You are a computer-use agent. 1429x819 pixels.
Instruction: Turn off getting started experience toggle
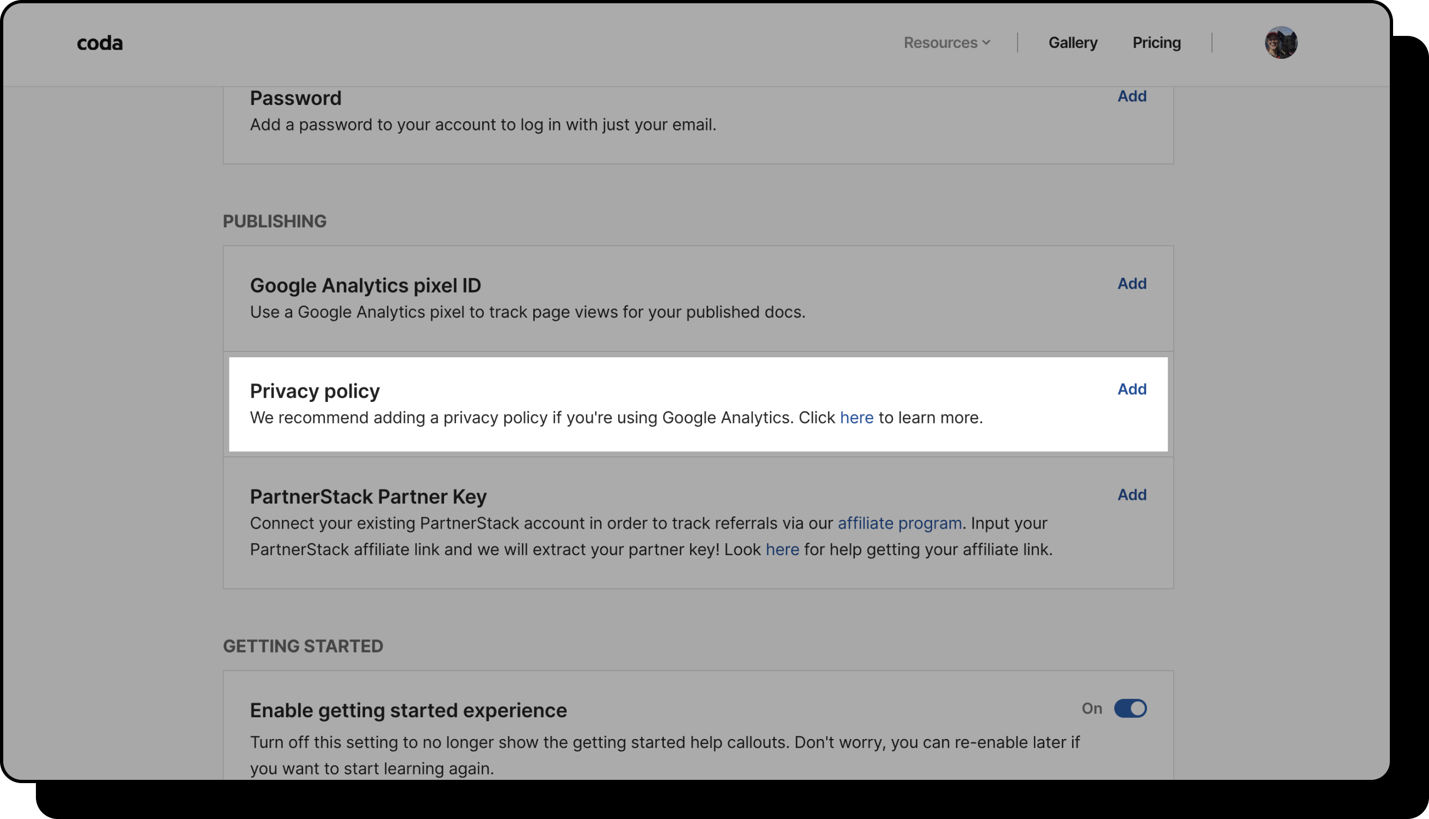point(1130,709)
